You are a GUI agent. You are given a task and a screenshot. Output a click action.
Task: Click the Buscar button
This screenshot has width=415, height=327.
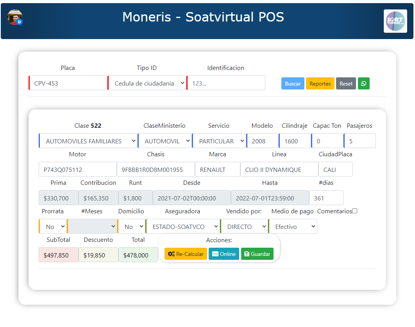[293, 84]
